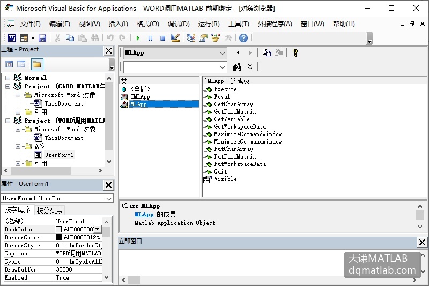Click the Caption property value field
This screenshot has height=286, width=429.
coord(79,253)
